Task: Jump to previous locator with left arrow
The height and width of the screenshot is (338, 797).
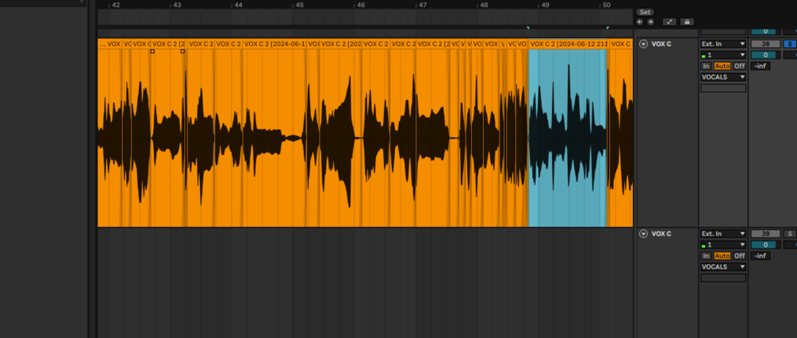Action: point(639,22)
